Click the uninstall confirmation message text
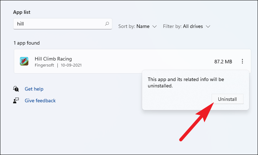The width and height of the screenshot is (258, 155). pos(186,82)
